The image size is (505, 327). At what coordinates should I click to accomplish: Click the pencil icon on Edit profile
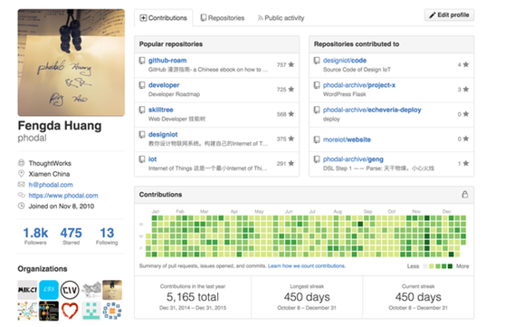tap(433, 14)
